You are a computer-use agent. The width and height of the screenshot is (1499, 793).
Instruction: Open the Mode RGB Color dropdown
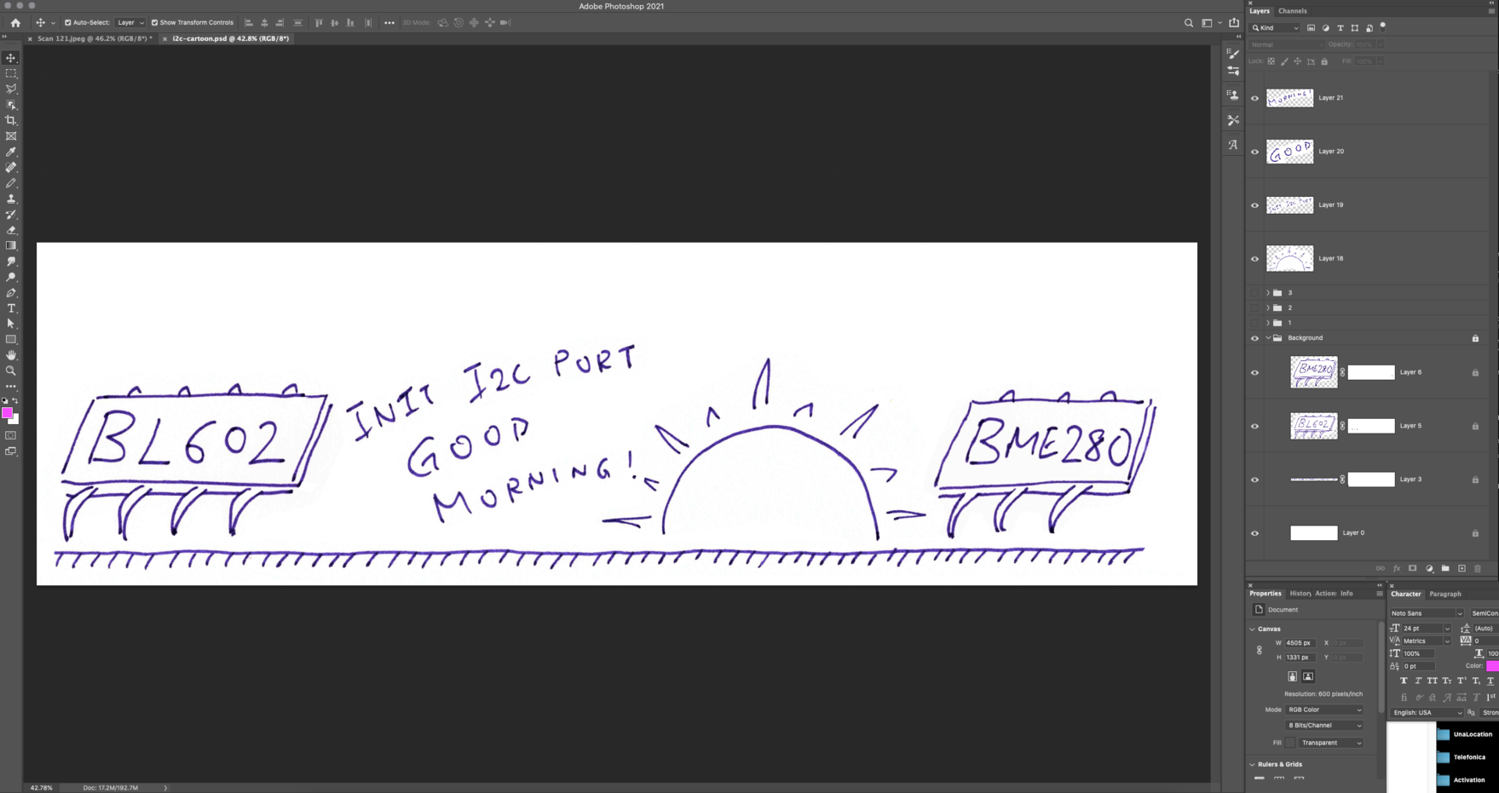[x=1323, y=710]
